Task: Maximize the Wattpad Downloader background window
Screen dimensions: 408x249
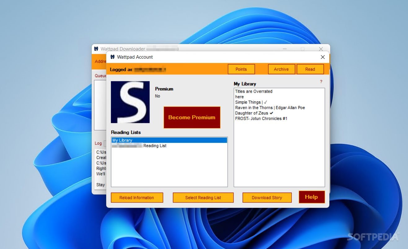Action: coord(303,49)
